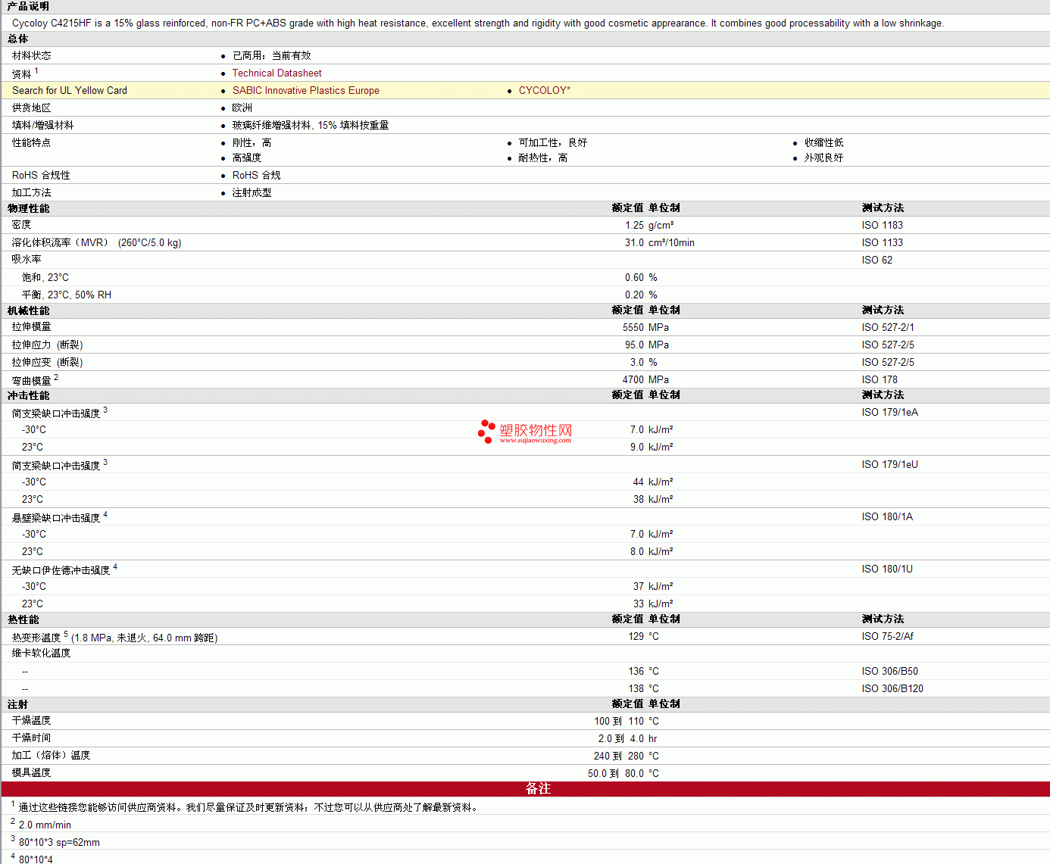Select the 弯曲模量 value 4700
1050x864 pixels.
[633, 379]
